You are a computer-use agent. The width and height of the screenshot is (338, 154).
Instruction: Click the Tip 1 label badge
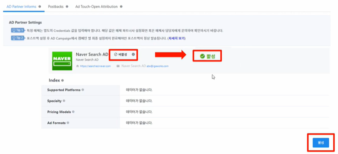(x=17, y=30)
